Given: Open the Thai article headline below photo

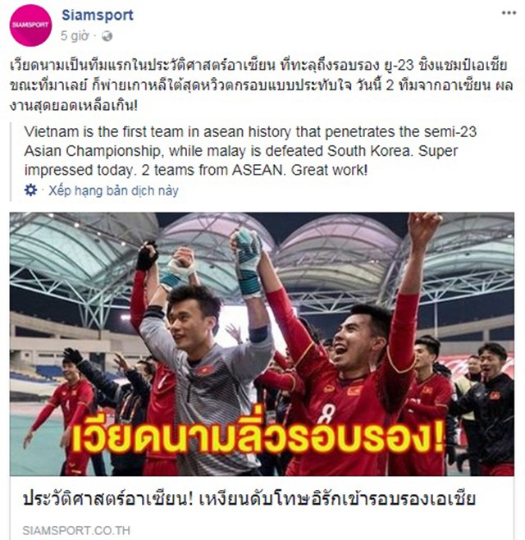Looking at the screenshot, I should (x=249, y=498).
